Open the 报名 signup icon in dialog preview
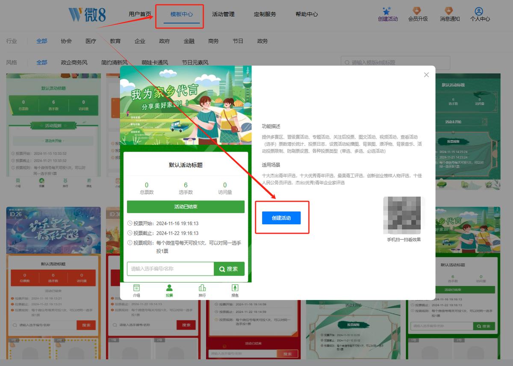 click(235, 288)
